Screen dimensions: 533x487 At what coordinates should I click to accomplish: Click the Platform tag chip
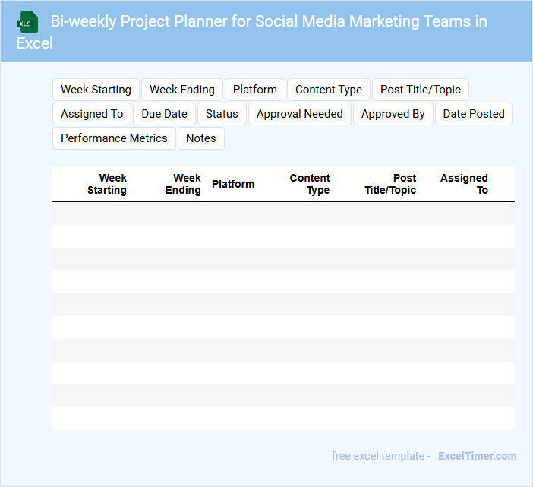255,90
